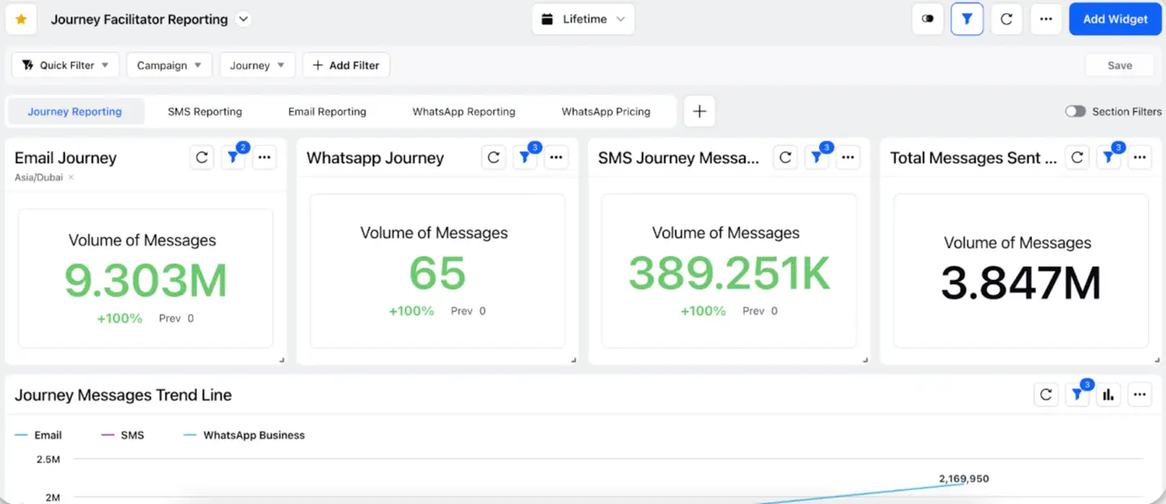Remove the Asia/Dubai timezone tag
The image size is (1166, 504).
(71, 177)
